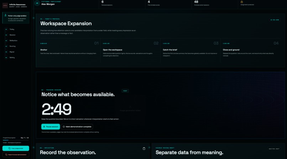The width and height of the screenshot is (287, 159).
Task: Click the failed image placeholder in the session card
Action: click(x=130, y=109)
